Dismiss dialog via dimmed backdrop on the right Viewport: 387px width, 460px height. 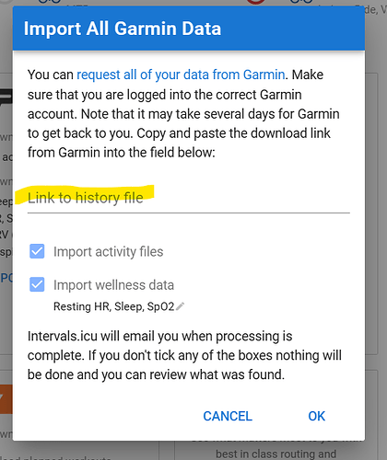coord(376,214)
